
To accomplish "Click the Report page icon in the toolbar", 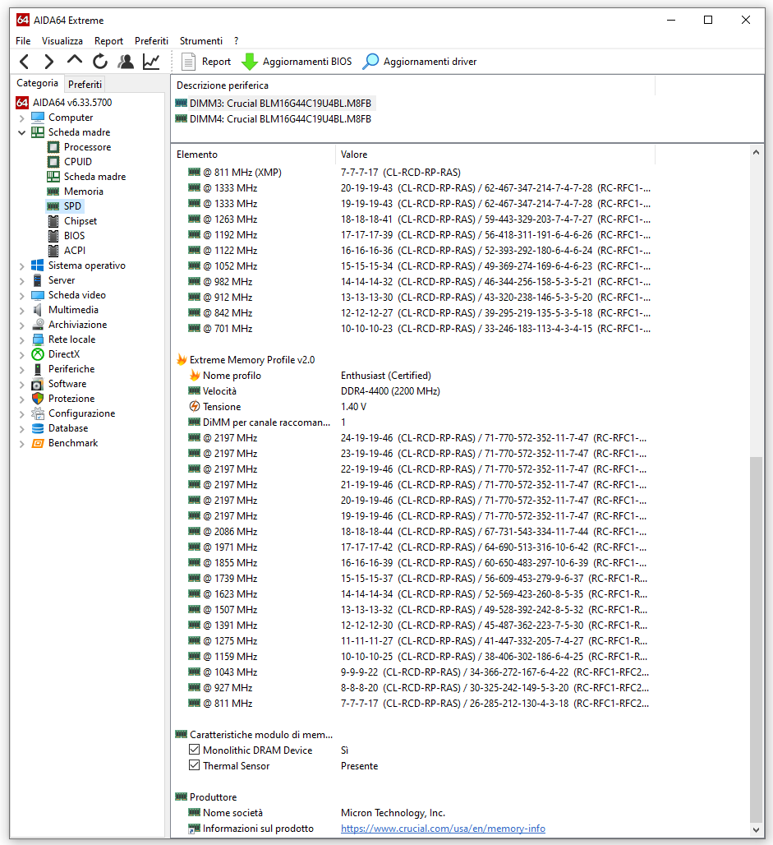I will (188, 62).
